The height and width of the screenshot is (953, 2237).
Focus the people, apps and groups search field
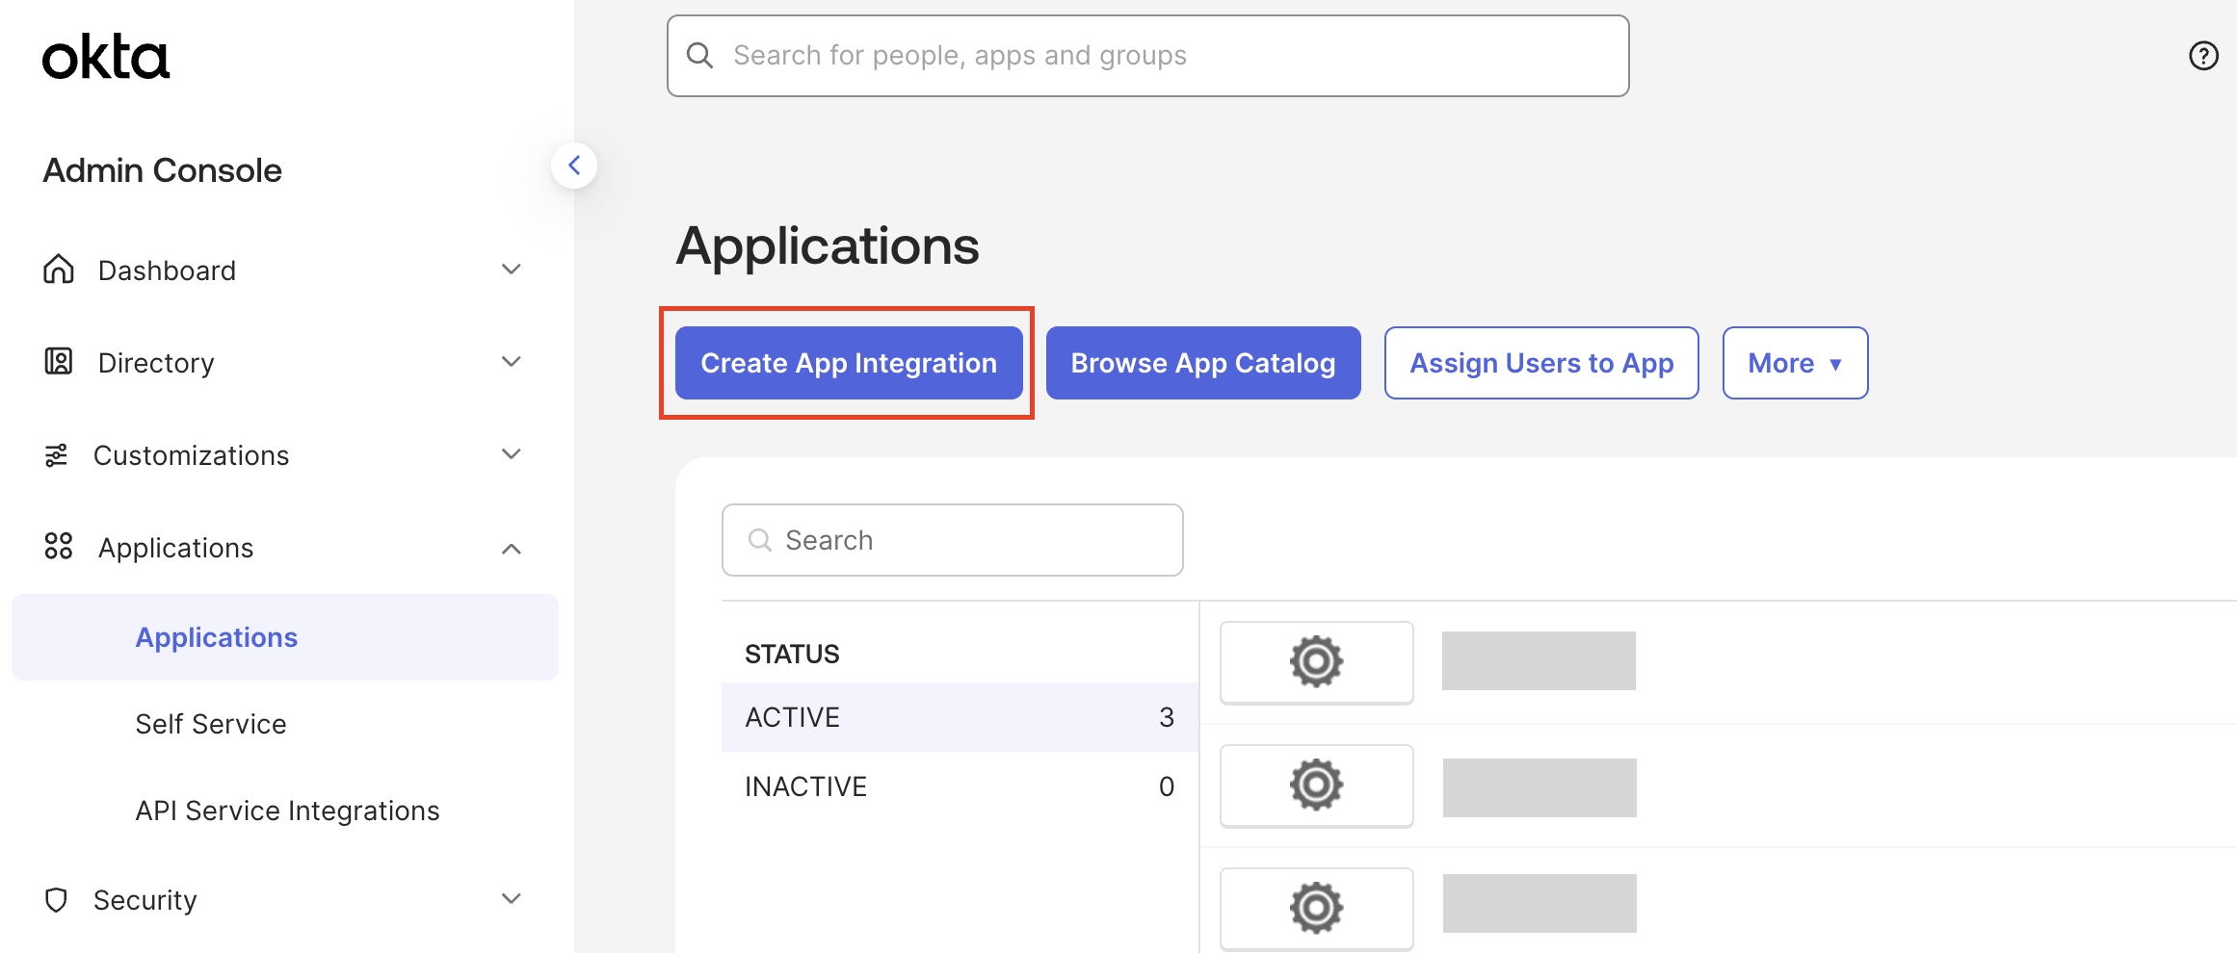(x=1148, y=56)
